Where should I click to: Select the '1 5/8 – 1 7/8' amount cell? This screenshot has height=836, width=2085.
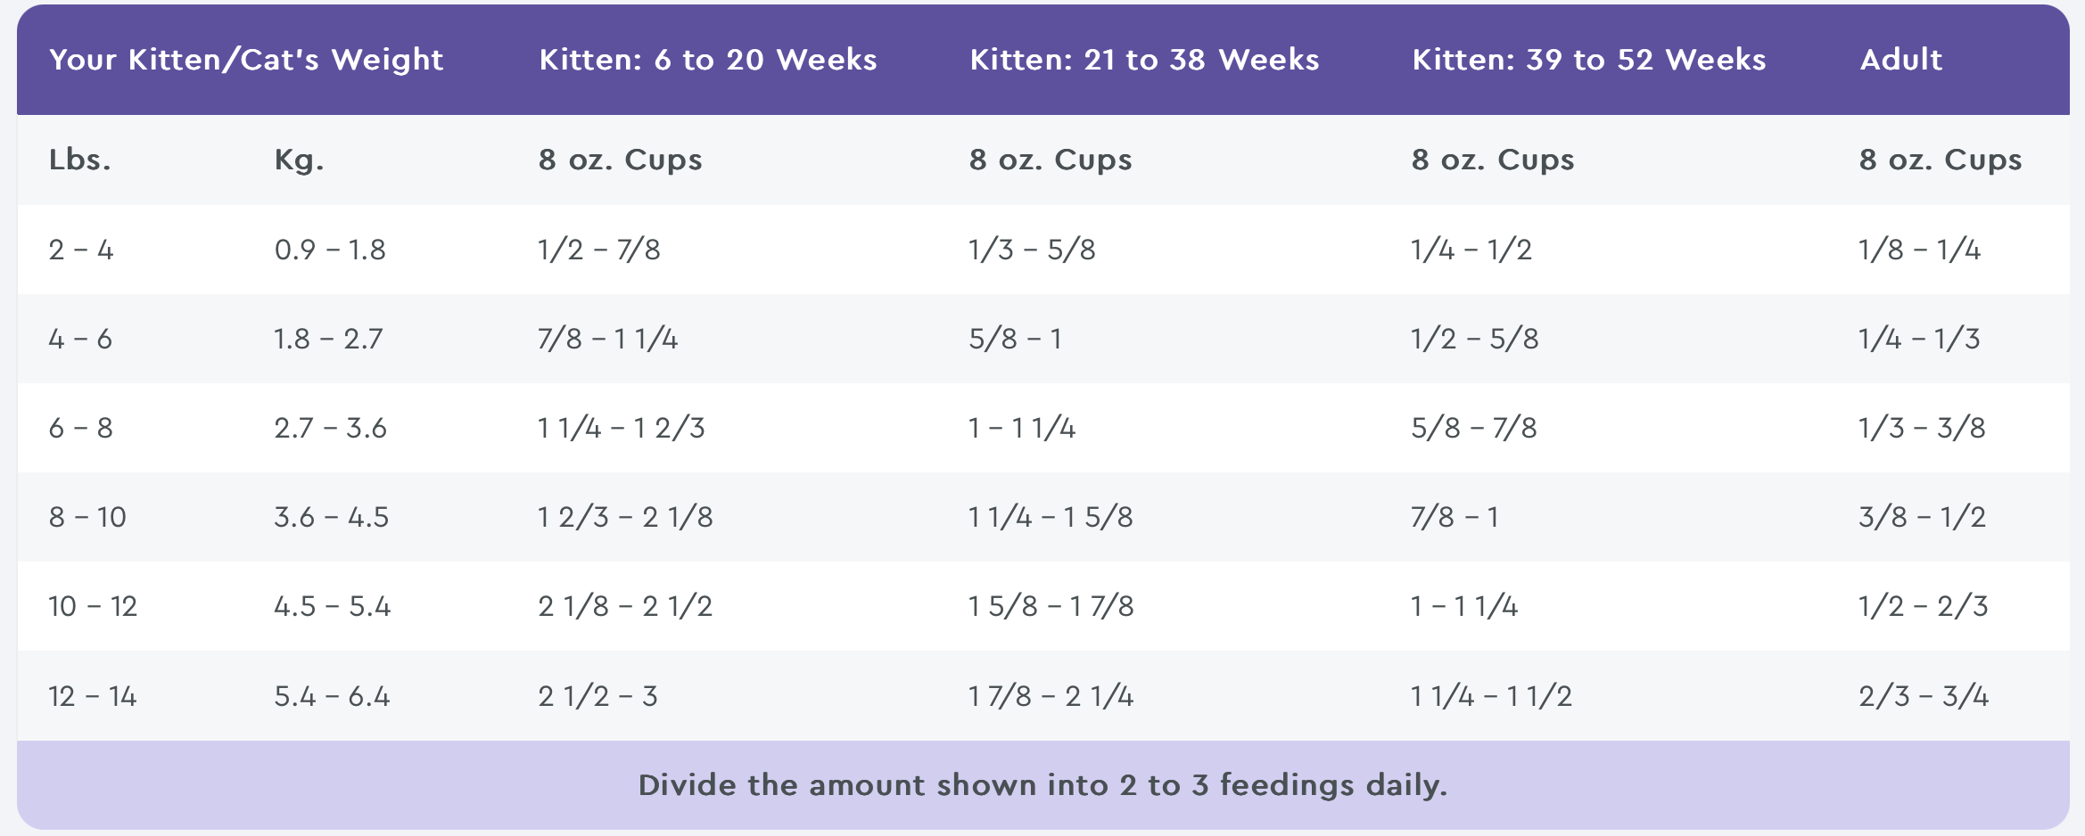(1051, 606)
